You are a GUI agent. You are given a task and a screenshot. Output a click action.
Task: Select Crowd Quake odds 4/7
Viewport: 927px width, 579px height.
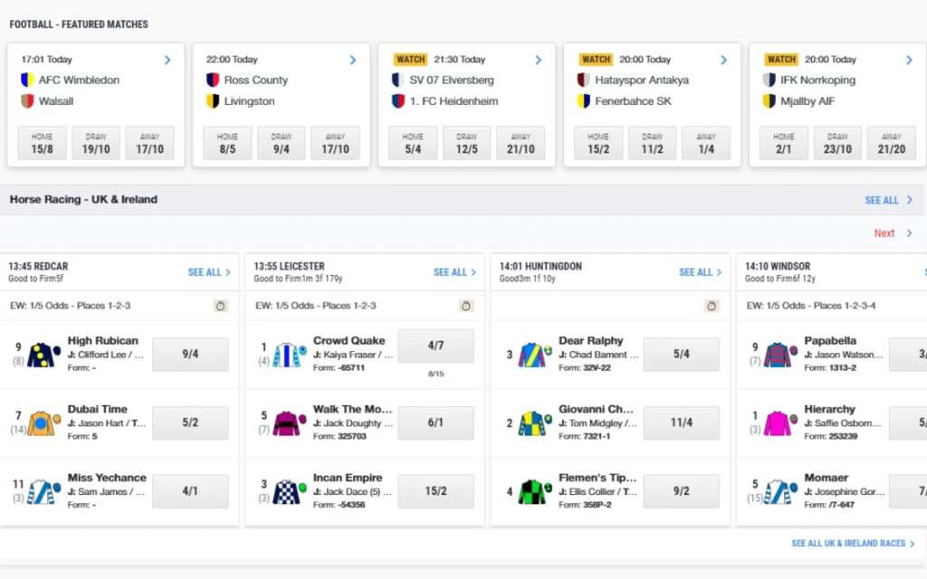(x=435, y=346)
